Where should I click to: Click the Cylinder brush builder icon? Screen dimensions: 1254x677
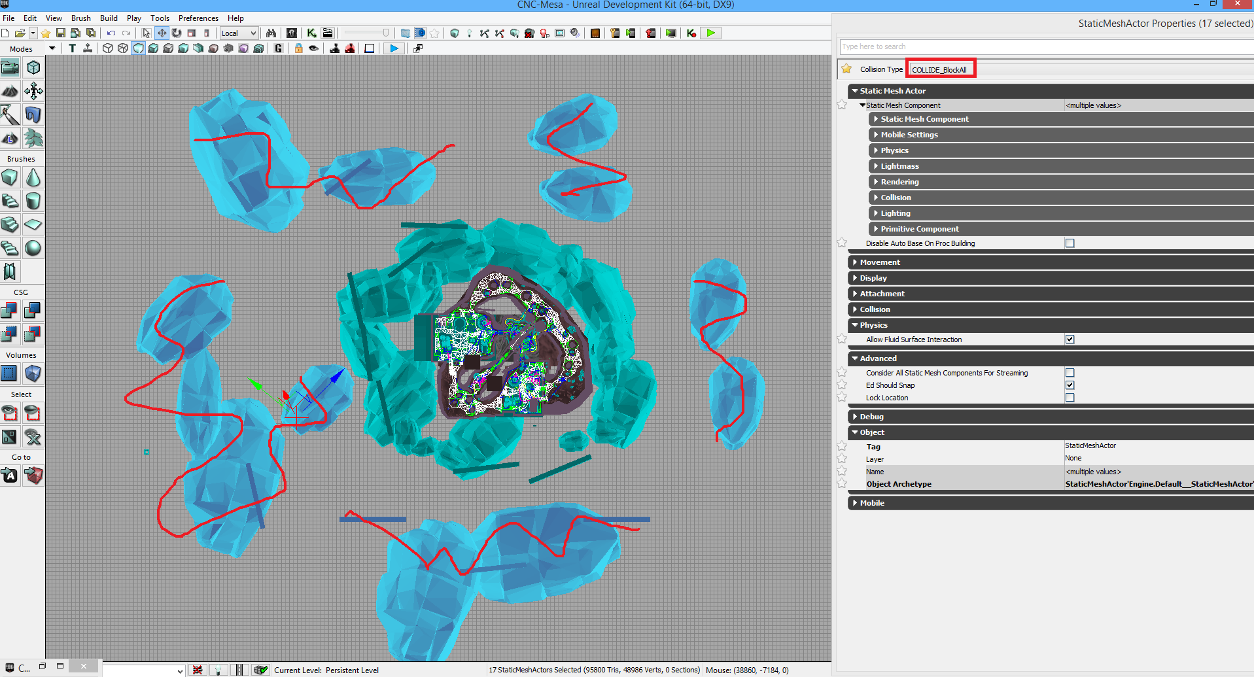point(33,201)
